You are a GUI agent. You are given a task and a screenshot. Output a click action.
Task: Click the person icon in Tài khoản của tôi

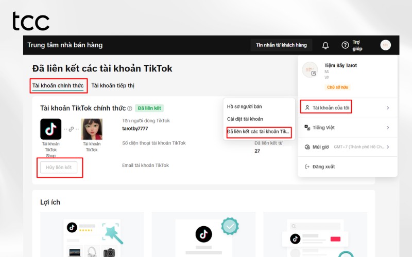pyautogui.click(x=307, y=107)
